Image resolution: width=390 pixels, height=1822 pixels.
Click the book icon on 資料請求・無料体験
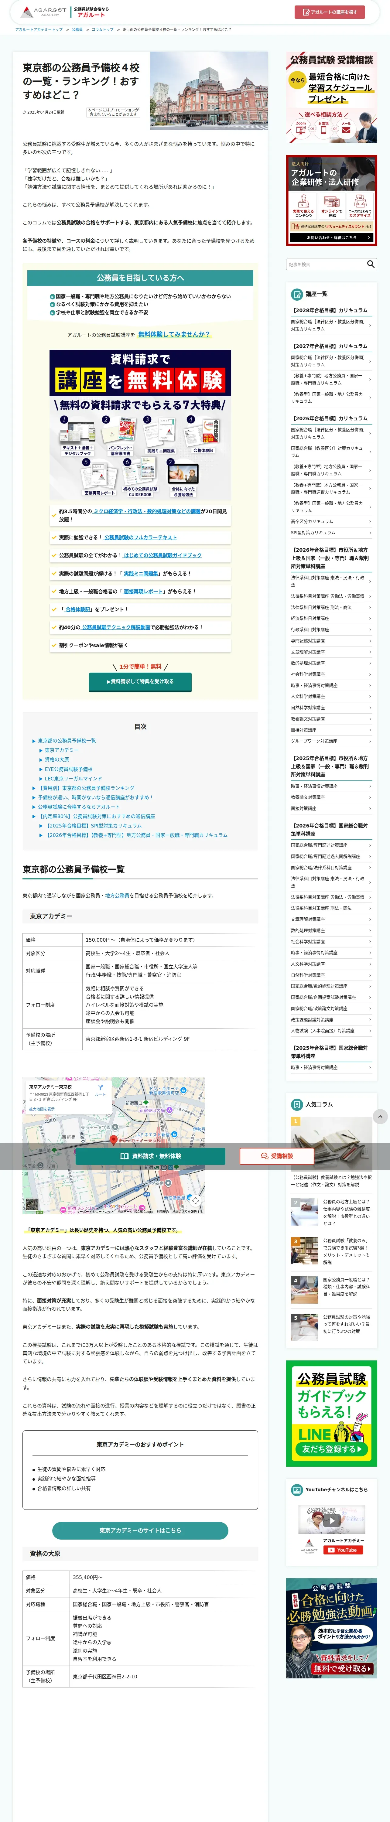tap(124, 1156)
